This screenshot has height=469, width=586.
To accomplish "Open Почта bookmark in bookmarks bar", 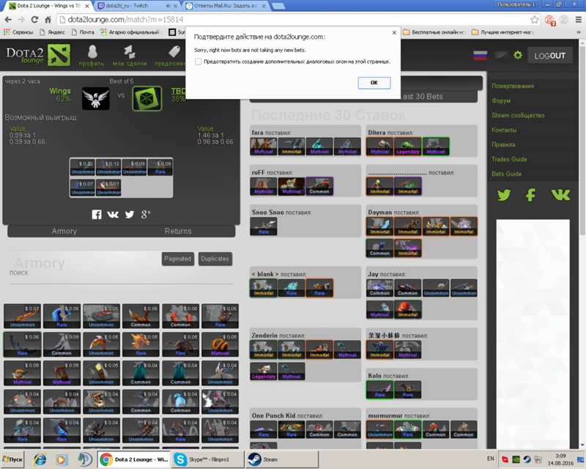I will pyautogui.click(x=83, y=32).
